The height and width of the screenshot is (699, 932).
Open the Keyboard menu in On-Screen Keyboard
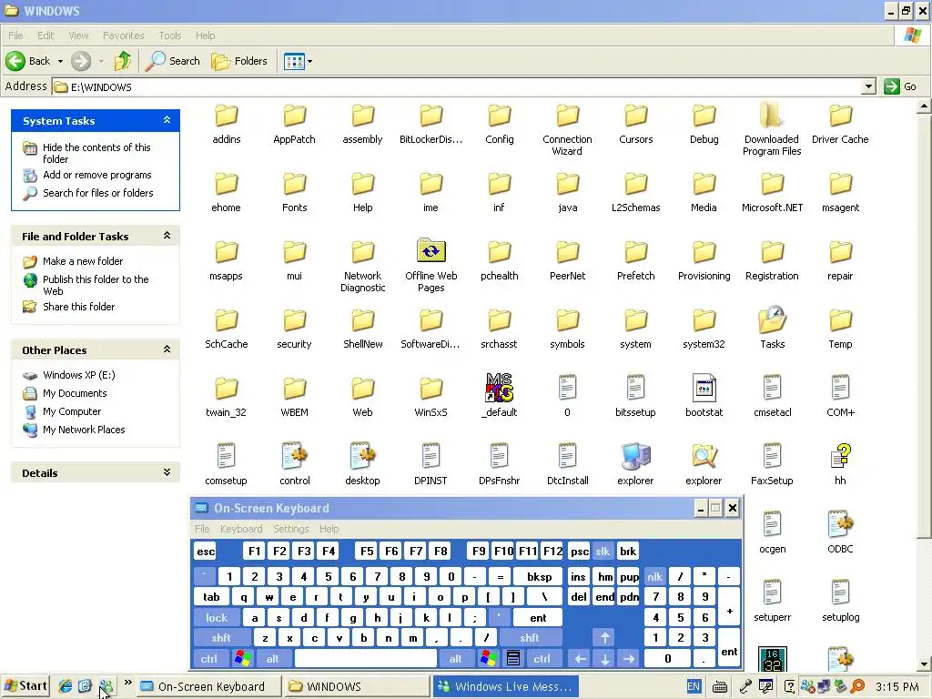pyautogui.click(x=240, y=529)
